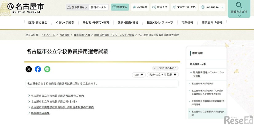Screen dimensions: 254x125
Task: Go to 職員採用・人事 in breadcrumb
Action: (x=82, y=35)
